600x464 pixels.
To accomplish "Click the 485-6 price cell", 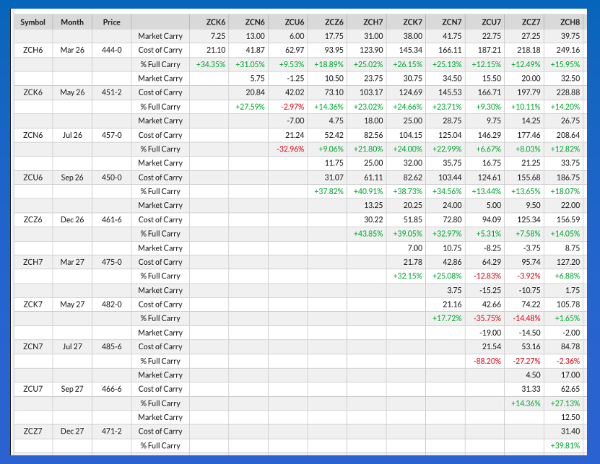I will click(x=111, y=346).
